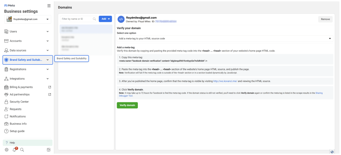Screen dimensions: 341x155
Task: Click the Ad partnerships handshake icon
Action: (x=6, y=94)
